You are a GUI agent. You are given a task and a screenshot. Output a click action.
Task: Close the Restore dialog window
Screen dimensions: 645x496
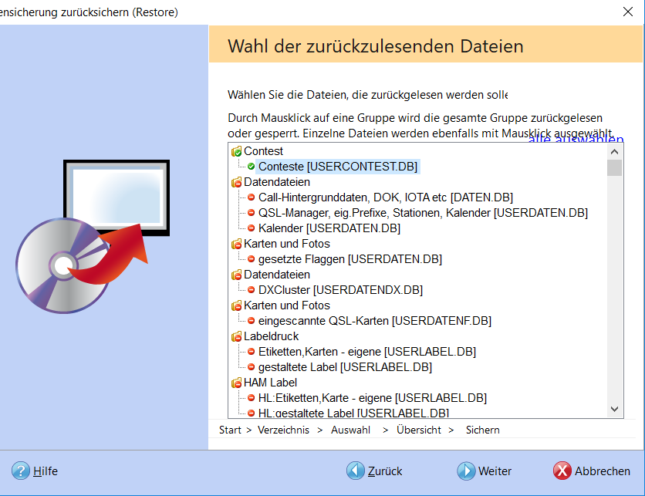pyautogui.click(x=628, y=12)
